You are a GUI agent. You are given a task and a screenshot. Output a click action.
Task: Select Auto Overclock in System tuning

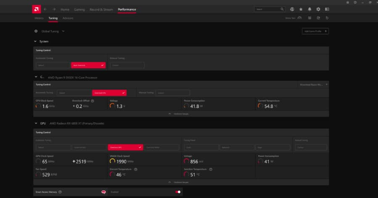[x=88, y=65]
